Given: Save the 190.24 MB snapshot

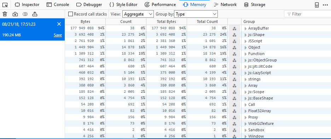Looking at the screenshot, I should (x=58, y=35).
